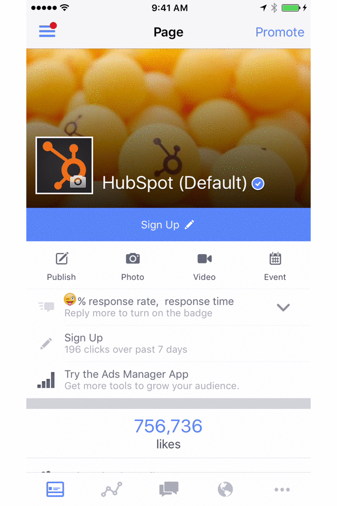Change profile picture via camera badge

point(78,181)
